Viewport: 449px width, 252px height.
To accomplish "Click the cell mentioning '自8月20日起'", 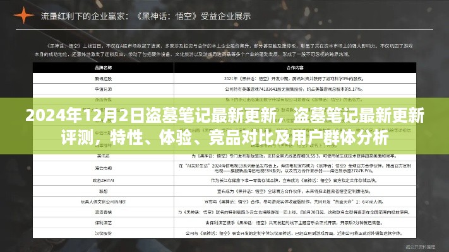I will point(295,212).
